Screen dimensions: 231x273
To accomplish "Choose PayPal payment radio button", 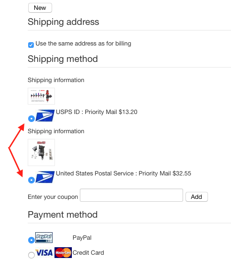I will tap(31, 240).
